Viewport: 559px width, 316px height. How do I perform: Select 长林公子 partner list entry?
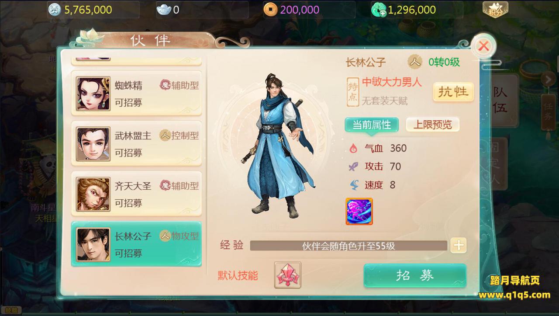tap(136, 244)
